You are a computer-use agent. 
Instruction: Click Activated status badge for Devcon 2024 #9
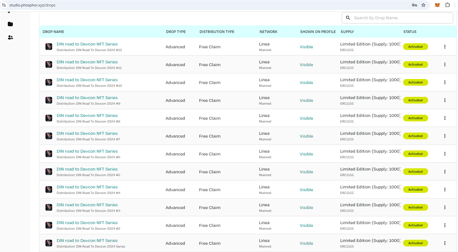point(415,100)
